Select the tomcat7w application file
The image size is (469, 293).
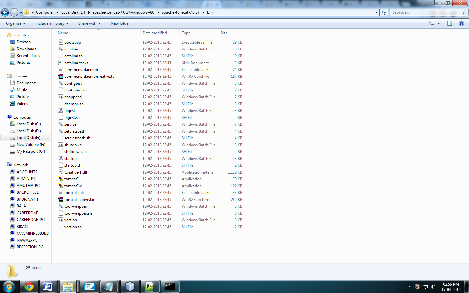pyautogui.click(x=73, y=186)
